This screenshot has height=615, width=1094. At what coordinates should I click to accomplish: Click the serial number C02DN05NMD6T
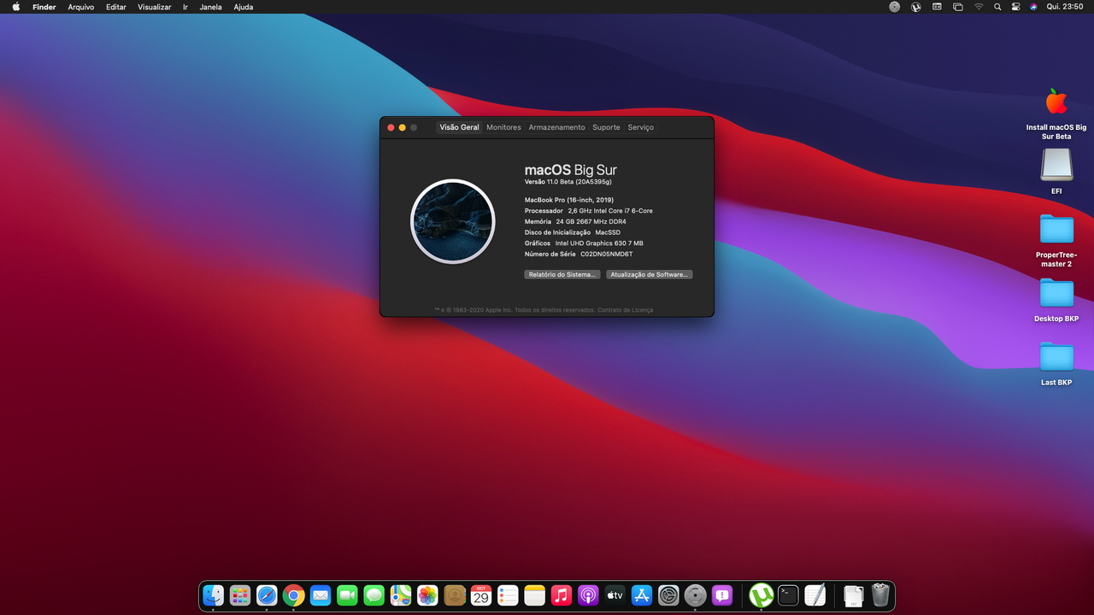click(x=607, y=254)
